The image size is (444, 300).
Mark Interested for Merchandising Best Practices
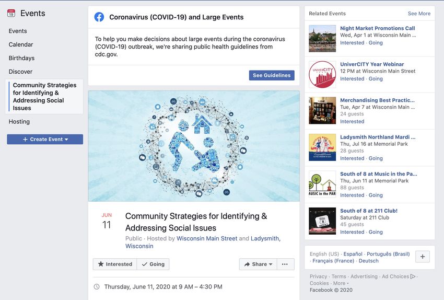pyautogui.click(x=352, y=122)
